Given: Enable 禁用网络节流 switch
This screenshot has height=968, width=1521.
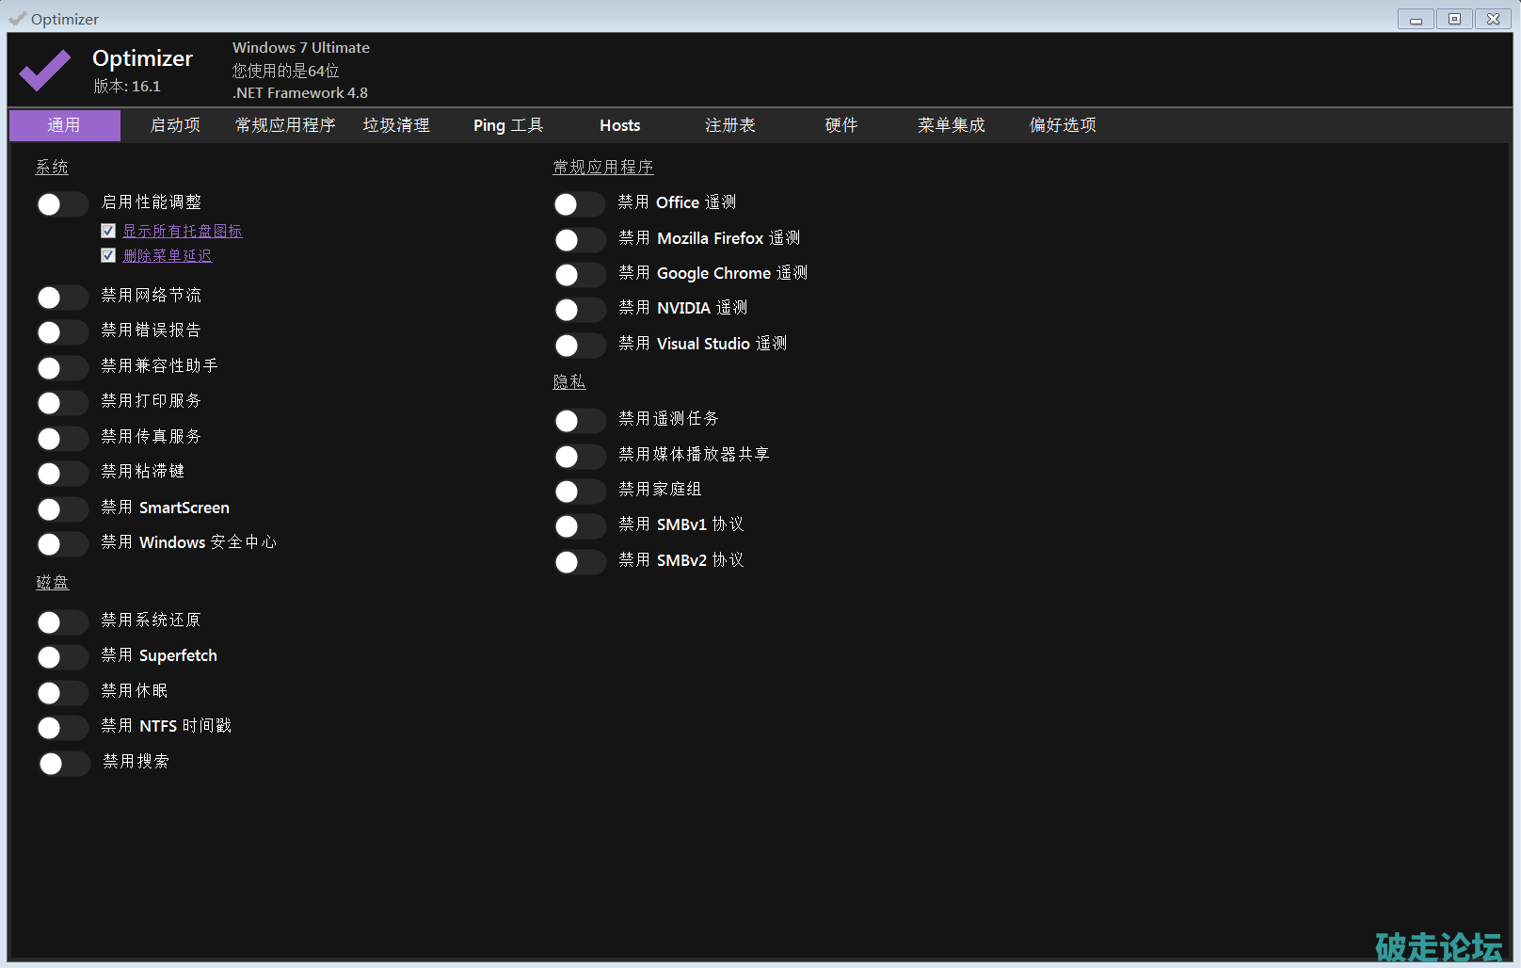Looking at the screenshot, I should tap(62, 298).
